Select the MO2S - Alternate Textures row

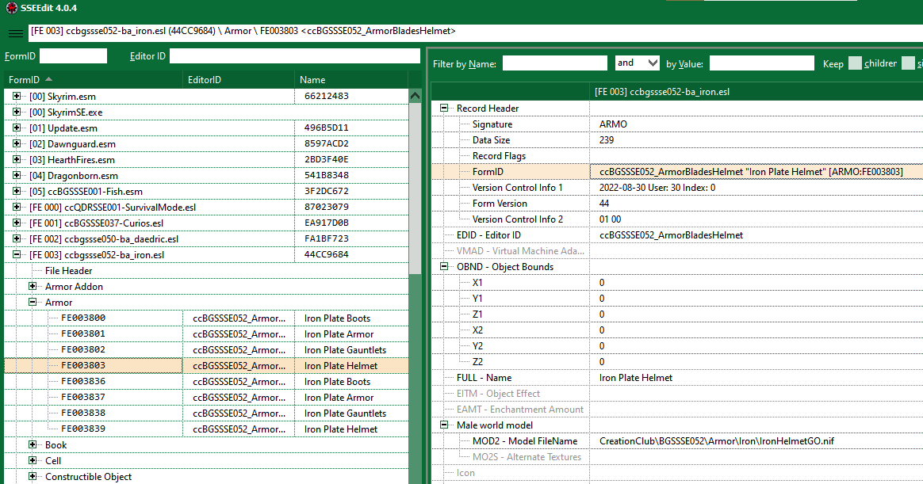677,457
